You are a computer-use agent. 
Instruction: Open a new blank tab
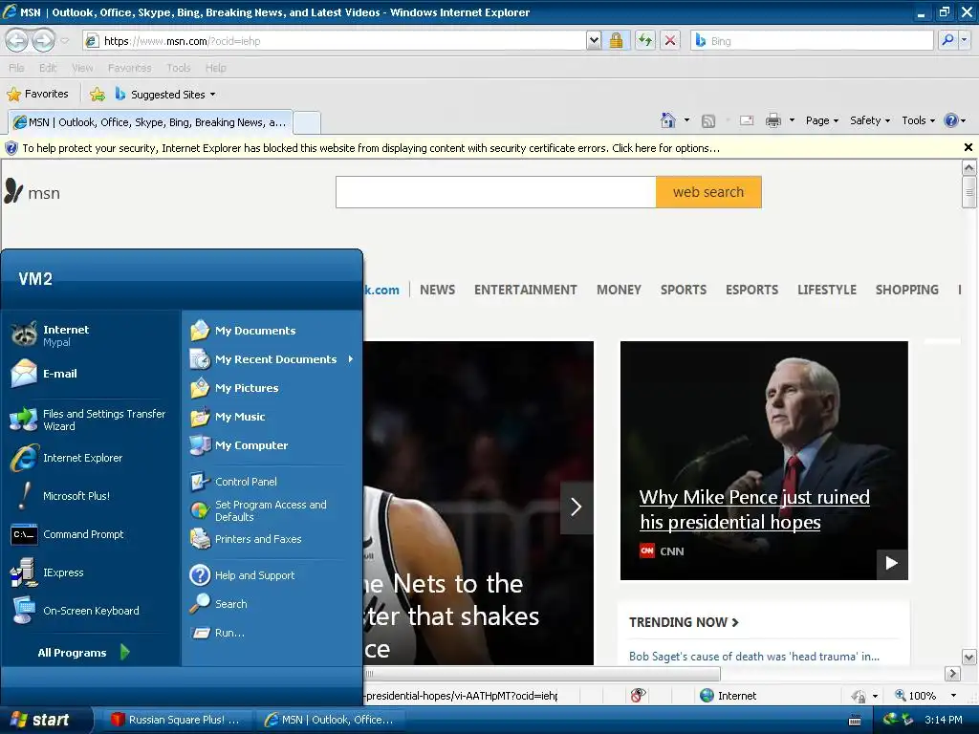(307, 123)
